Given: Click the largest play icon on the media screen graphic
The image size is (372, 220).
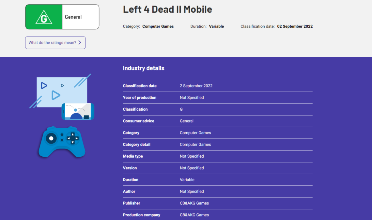Looking at the screenshot, I should tap(55, 95).
